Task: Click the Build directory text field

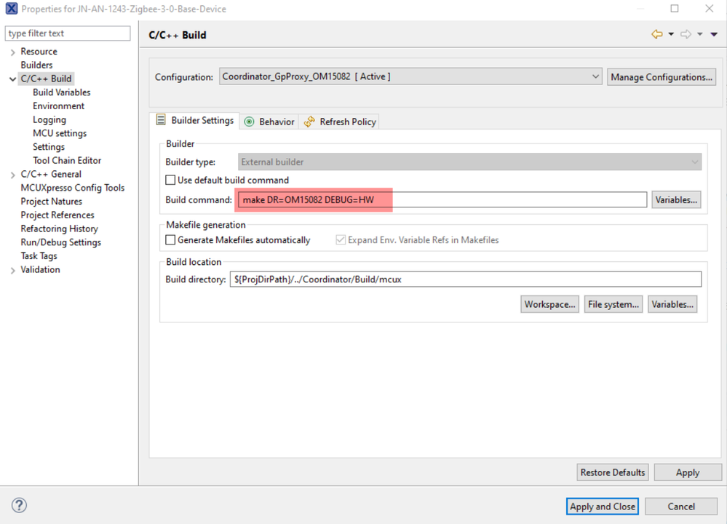Action: (x=466, y=279)
